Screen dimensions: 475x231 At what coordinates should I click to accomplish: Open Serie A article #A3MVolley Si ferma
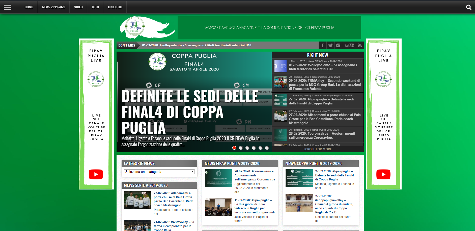(174, 226)
